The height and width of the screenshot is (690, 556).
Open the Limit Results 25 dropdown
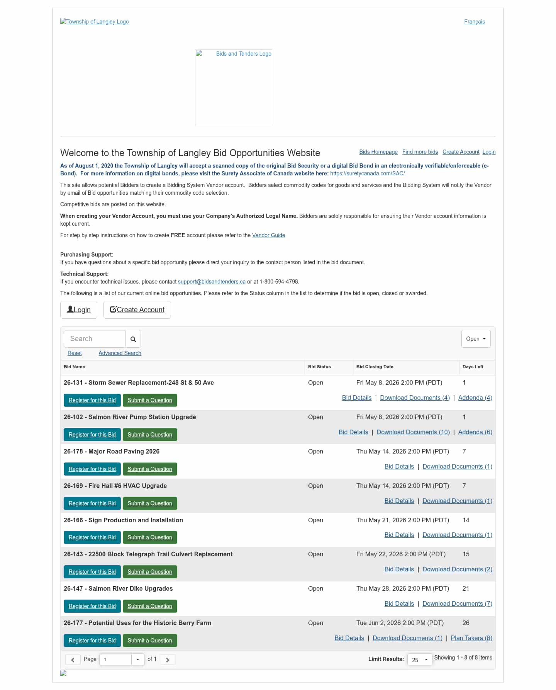420,659
